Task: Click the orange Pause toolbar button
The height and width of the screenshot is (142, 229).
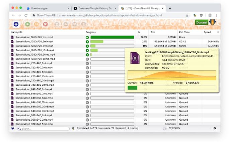Action: click(36, 24)
